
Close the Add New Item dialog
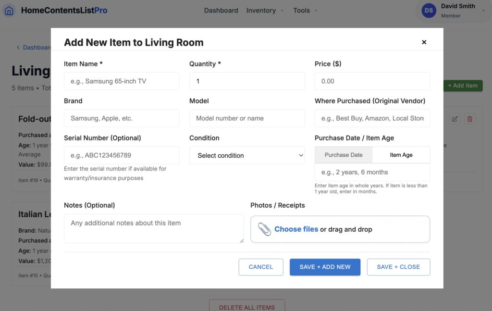click(424, 42)
